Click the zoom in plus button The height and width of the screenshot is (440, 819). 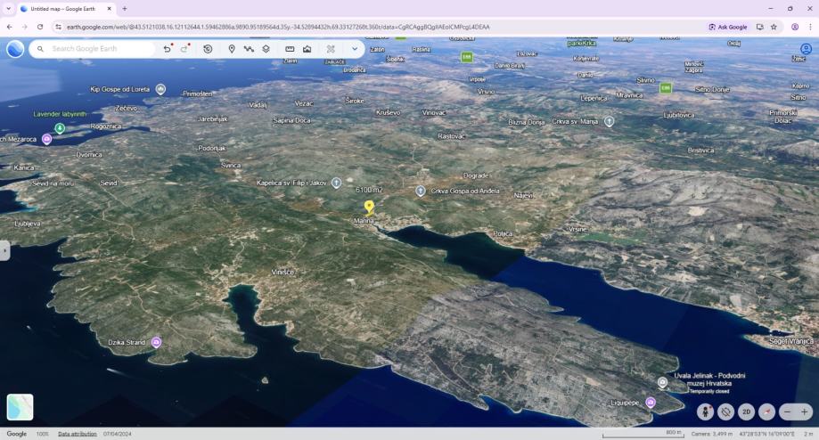(805, 411)
